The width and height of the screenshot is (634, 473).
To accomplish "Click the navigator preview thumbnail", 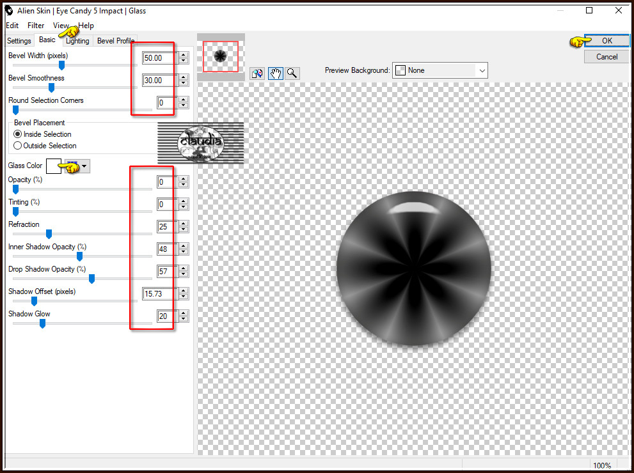I will tap(221, 56).
